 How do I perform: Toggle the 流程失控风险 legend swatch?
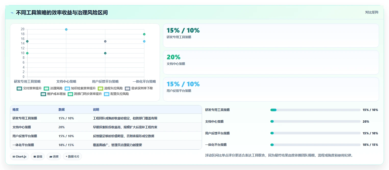coord(100,88)
